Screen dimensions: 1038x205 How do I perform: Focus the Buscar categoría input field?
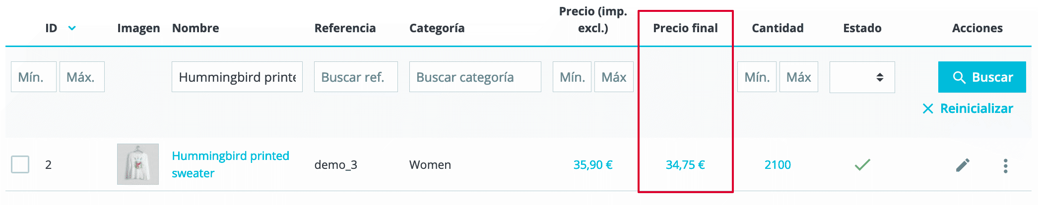pyautogui.click(x=475, y=77)
